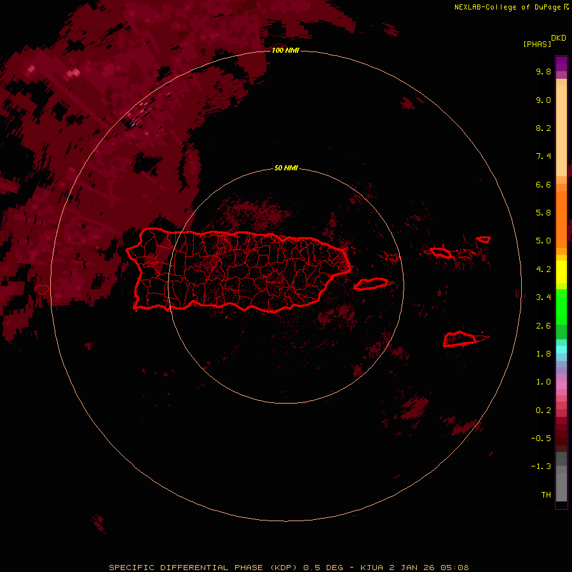Image resolution: width=572 pixels, height=572 pixels.
Task: Click the [PHAS] units label
Action: 537,44
